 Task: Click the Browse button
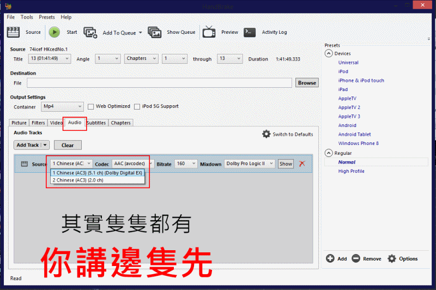[x=307, y=83]
